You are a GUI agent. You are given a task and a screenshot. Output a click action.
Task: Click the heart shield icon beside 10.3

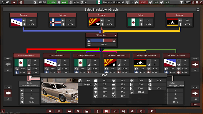[x=151, y=2]
